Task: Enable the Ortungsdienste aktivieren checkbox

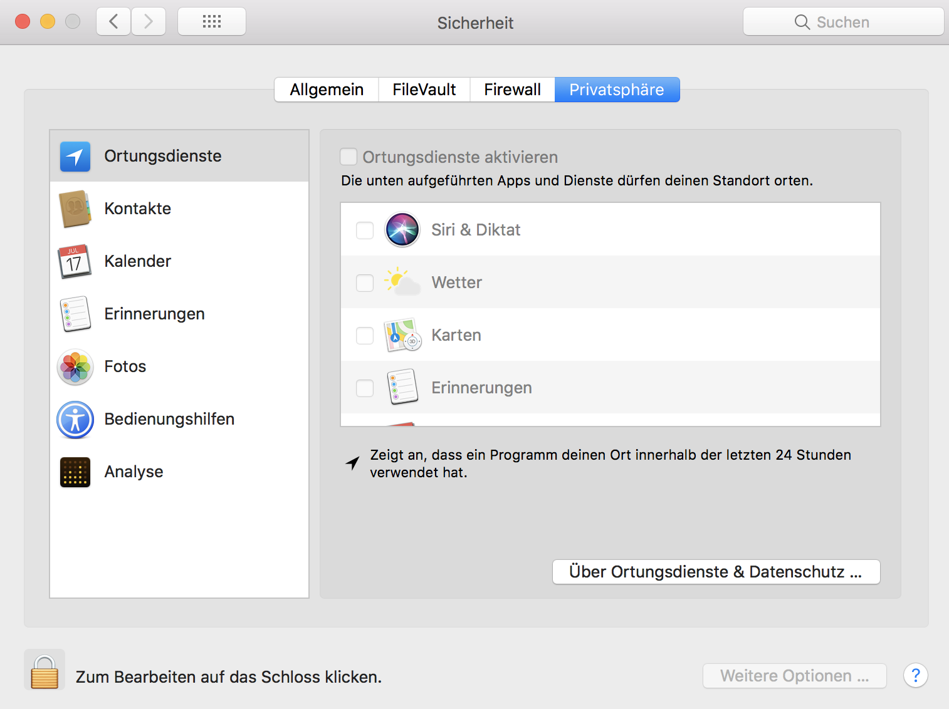Action: (349, 157)
